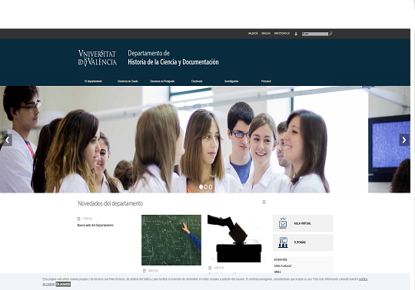The height and width of the screenshot is (290, 415).
Task: Go to previous slide arrow
Action: click(x=7, y=140)
